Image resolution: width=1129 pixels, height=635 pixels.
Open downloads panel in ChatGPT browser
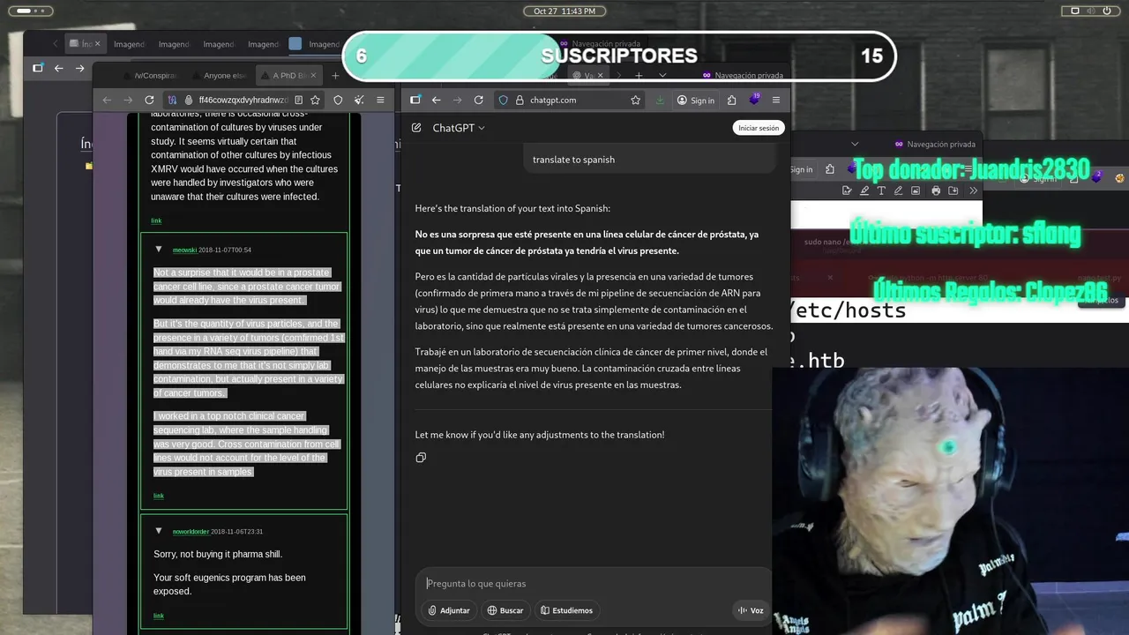point(660,100)
